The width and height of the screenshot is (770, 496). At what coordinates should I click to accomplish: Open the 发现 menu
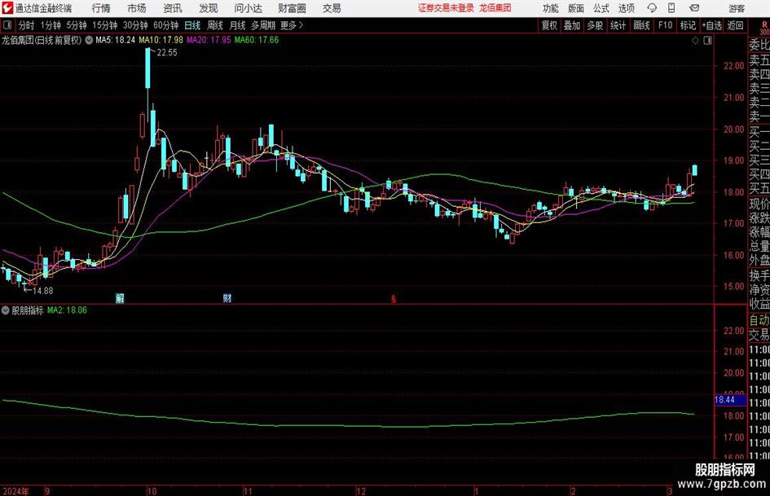[x=209, y=8]
